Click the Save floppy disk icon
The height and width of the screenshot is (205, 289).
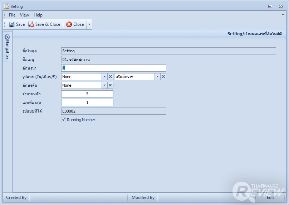point(12,24)
